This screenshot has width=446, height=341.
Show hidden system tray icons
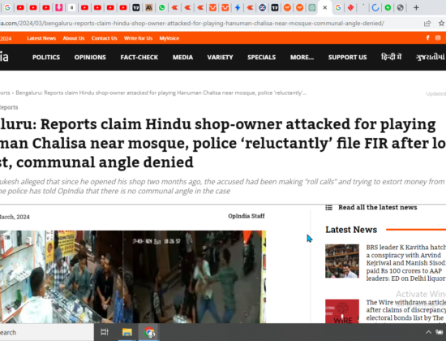[x=428, y=332]
